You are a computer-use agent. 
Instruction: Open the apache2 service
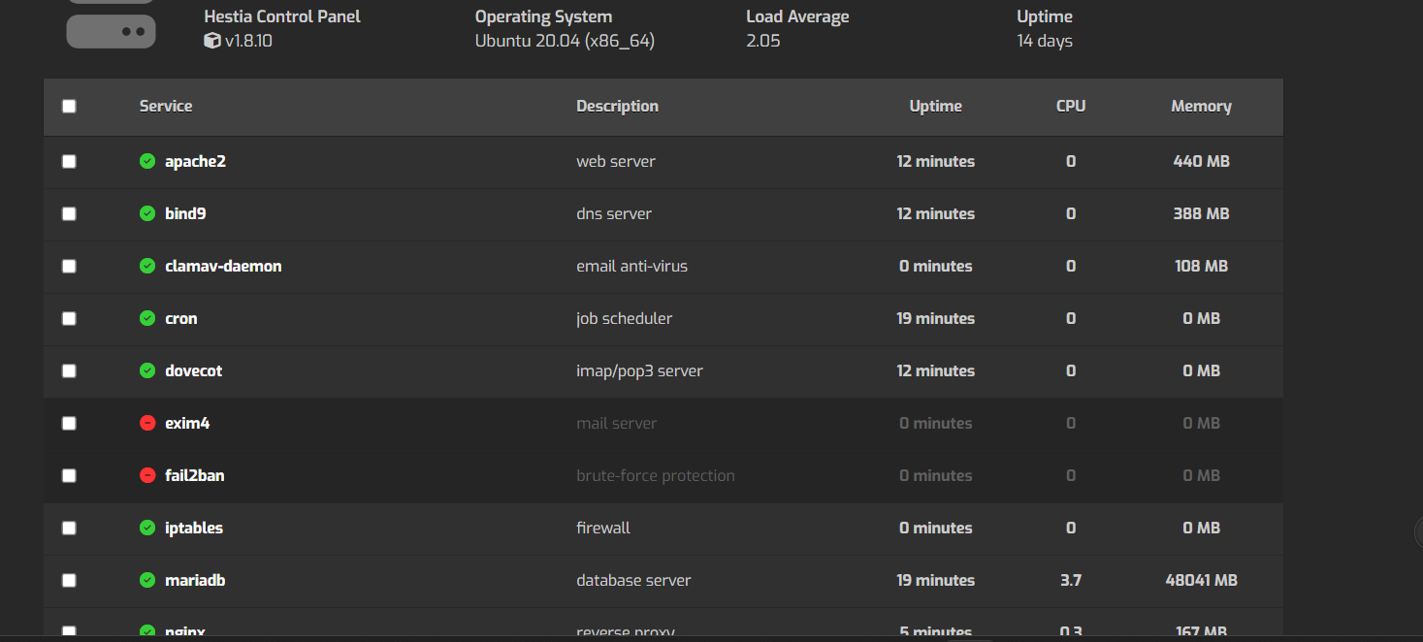[195, 161]
